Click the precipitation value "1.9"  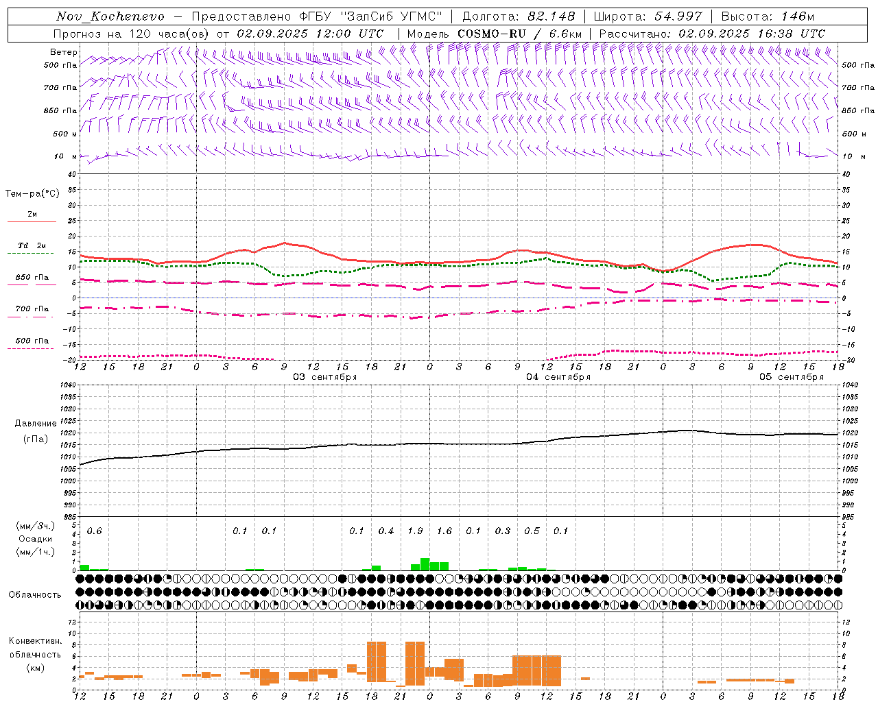(415, 531)
